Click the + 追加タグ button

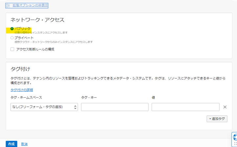coord(217,119)
